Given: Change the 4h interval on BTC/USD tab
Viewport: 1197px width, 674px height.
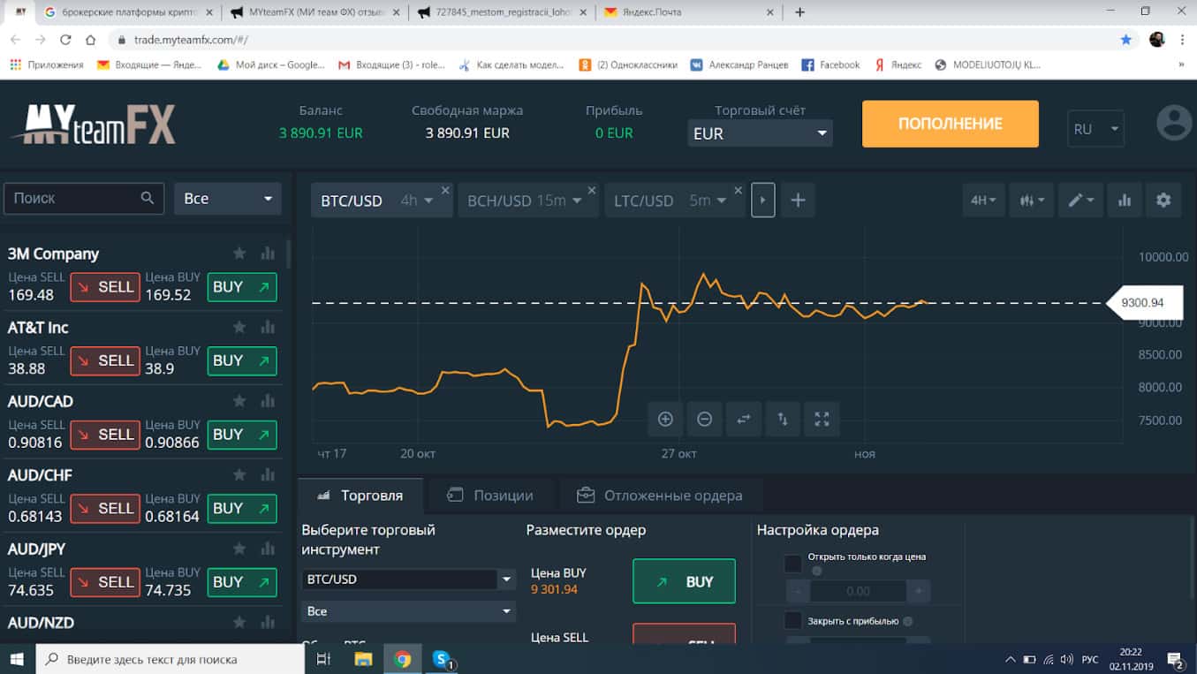Looking at the screenshot, I should pos(416,201).
